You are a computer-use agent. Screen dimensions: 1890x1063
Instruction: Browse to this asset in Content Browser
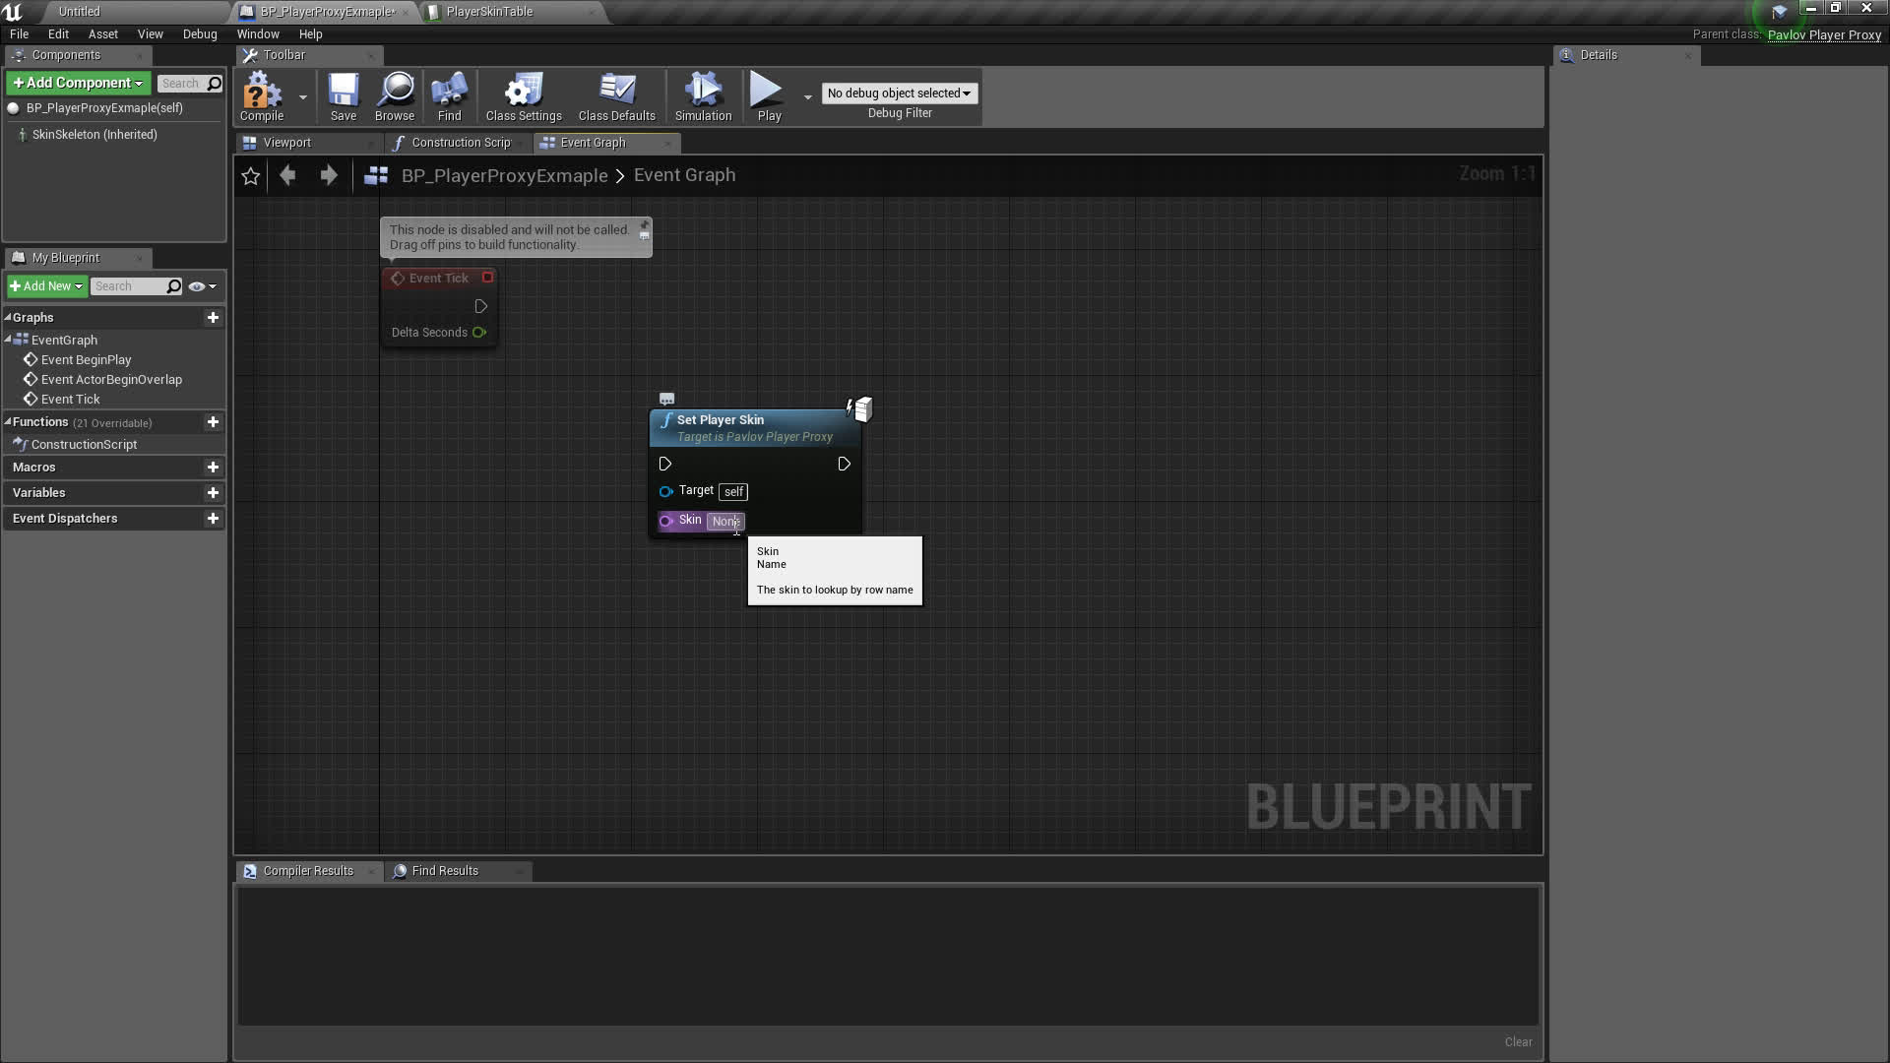(x=394, y=96)
